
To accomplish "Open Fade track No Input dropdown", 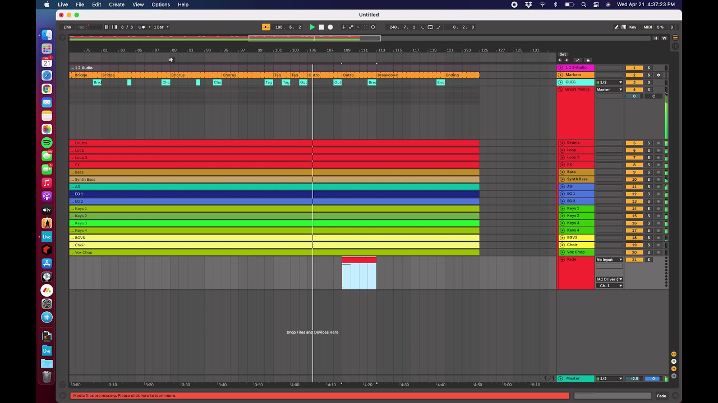I will (609, 260).
